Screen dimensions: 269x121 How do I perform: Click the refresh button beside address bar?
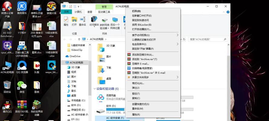click(x=184, y=39)
